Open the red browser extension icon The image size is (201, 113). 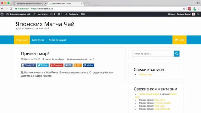[x=189, y=9]
